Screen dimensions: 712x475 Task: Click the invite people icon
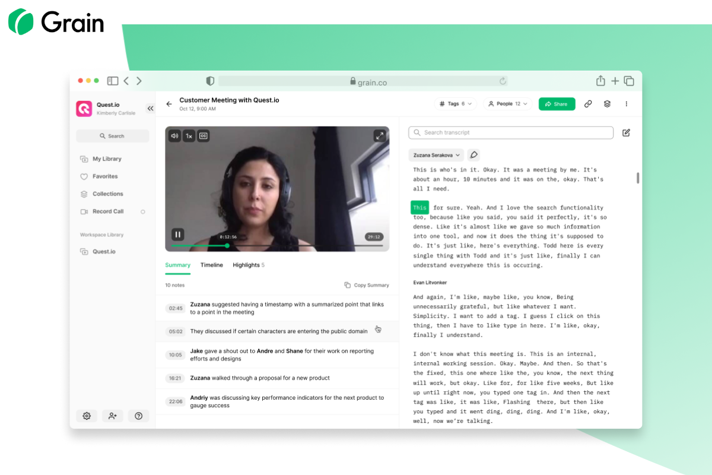(113, 416)
